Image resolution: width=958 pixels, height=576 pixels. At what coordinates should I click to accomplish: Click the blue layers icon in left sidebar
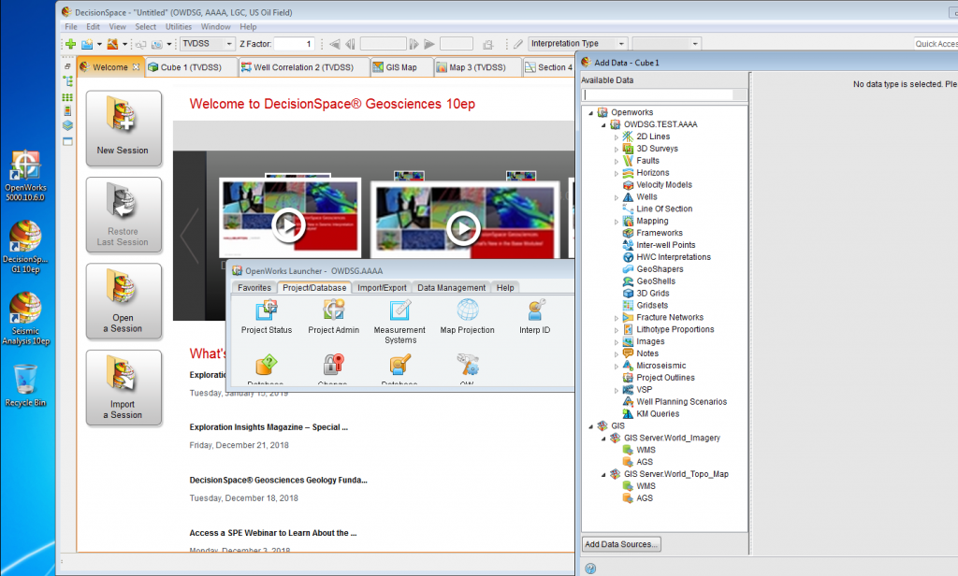click(x=67, y=125)
